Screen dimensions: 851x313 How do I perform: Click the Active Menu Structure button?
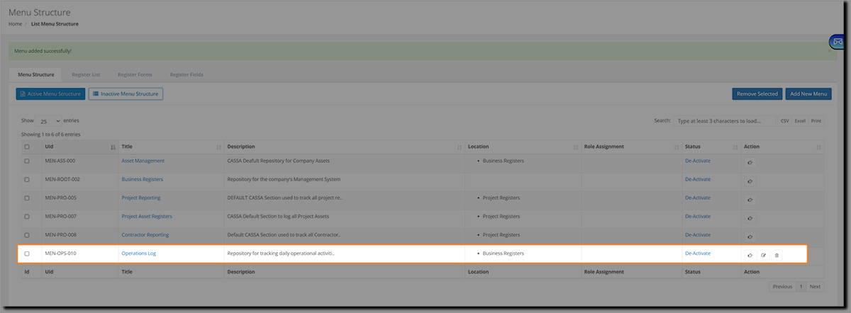pos(50,93)
